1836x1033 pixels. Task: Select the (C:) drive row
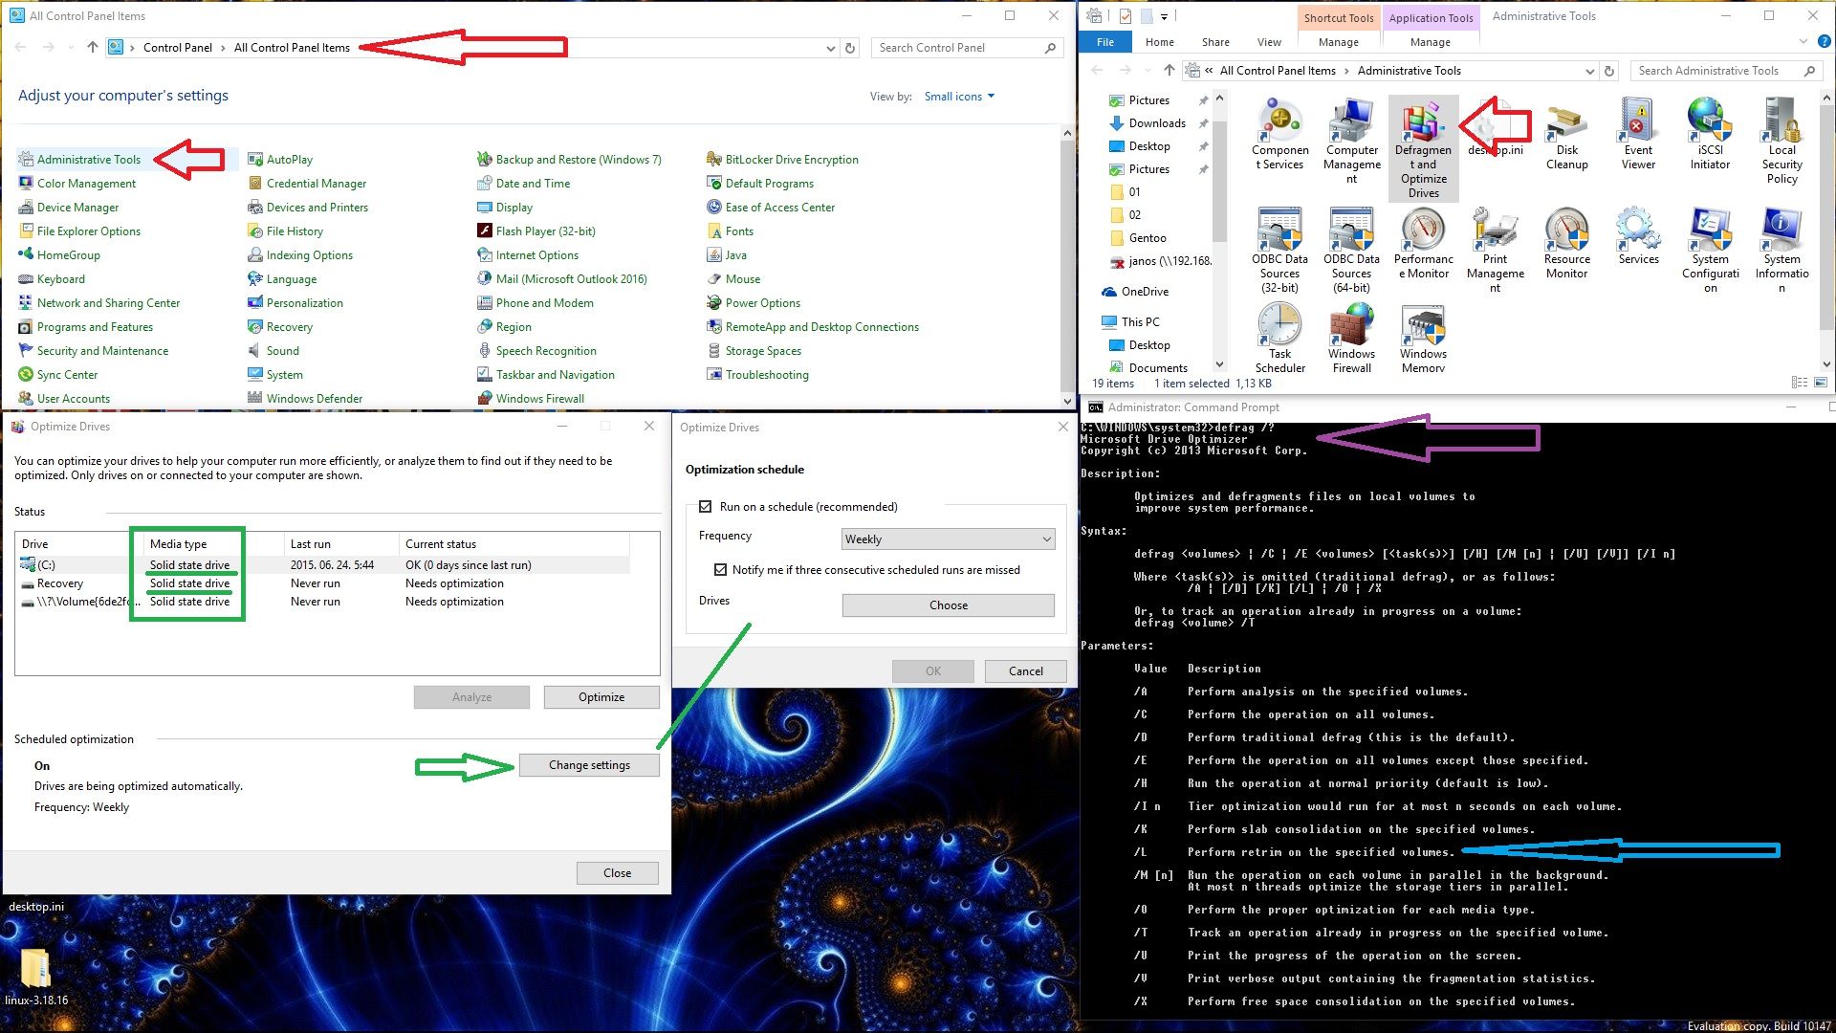[323, 565]
